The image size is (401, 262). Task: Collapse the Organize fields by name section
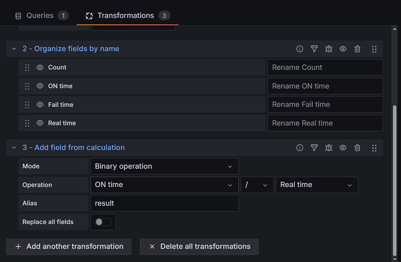click(14, 49)
